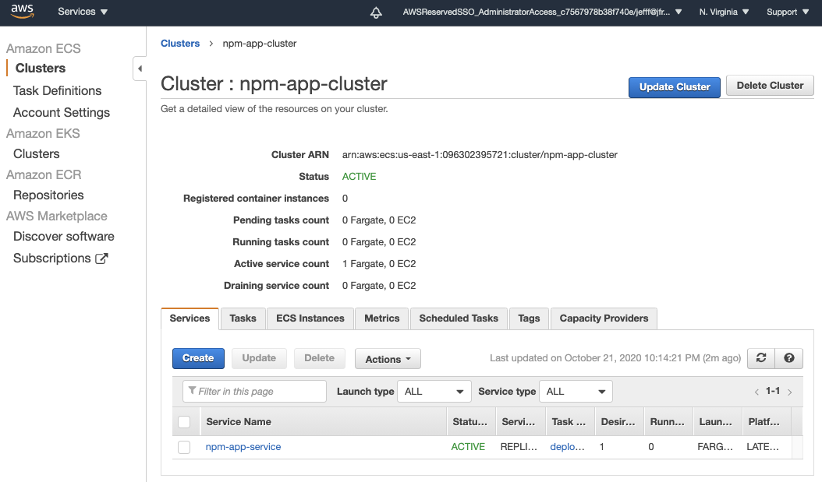Open the Services menu in top bar
Viewport: 822px width, 482px height.
click(82, 12)
